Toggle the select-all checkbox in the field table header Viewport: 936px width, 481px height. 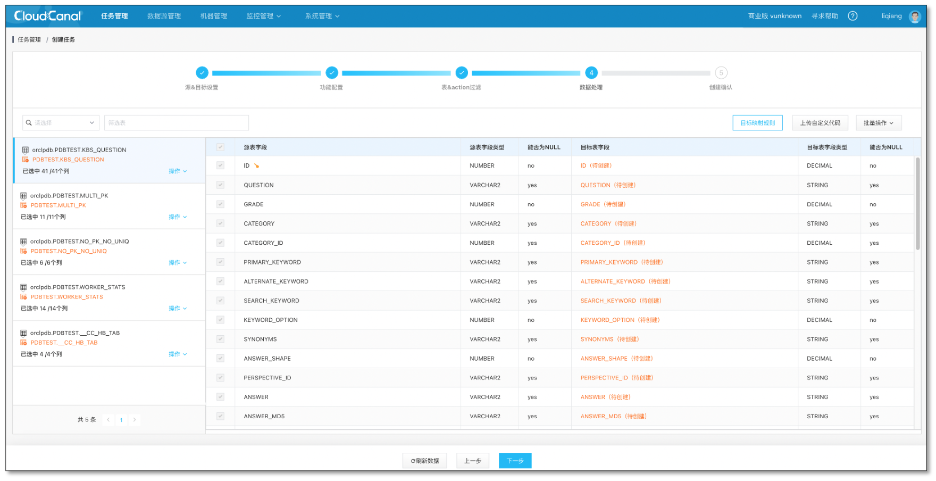[220, 147]
